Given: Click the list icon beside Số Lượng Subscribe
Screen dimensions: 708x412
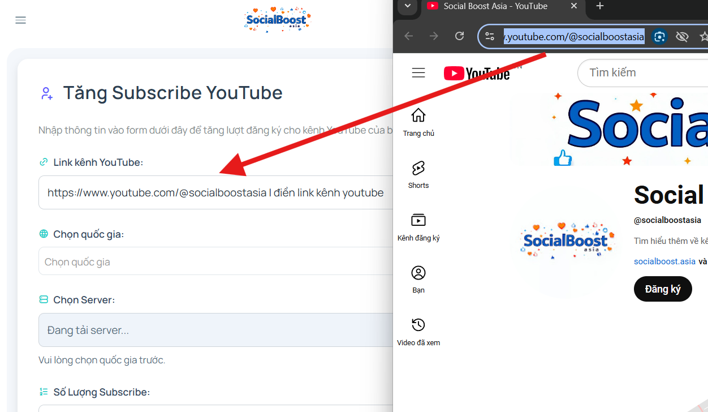Looking at the screenshot, I should pos(44,392).
